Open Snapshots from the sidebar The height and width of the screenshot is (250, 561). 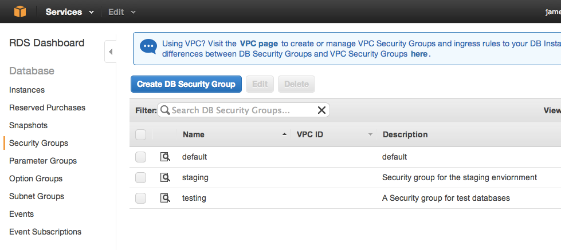click(x=28, y=125)
